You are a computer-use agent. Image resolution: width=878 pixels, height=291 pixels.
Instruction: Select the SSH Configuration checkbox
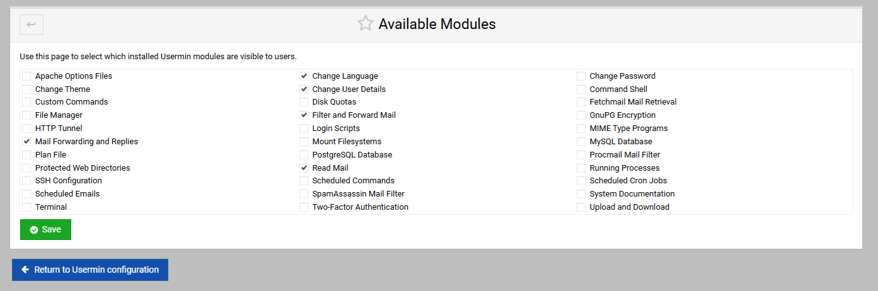(26, 181)
